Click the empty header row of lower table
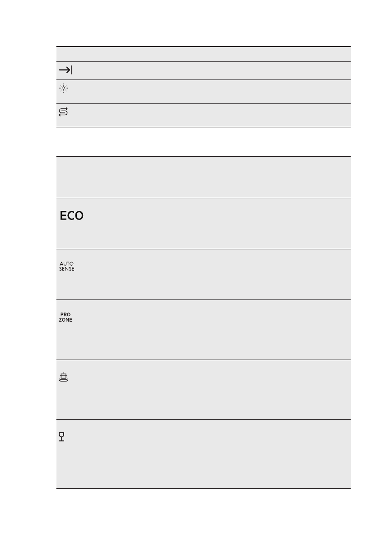Viewport: 379px width, 538px height. coord(203,177)
